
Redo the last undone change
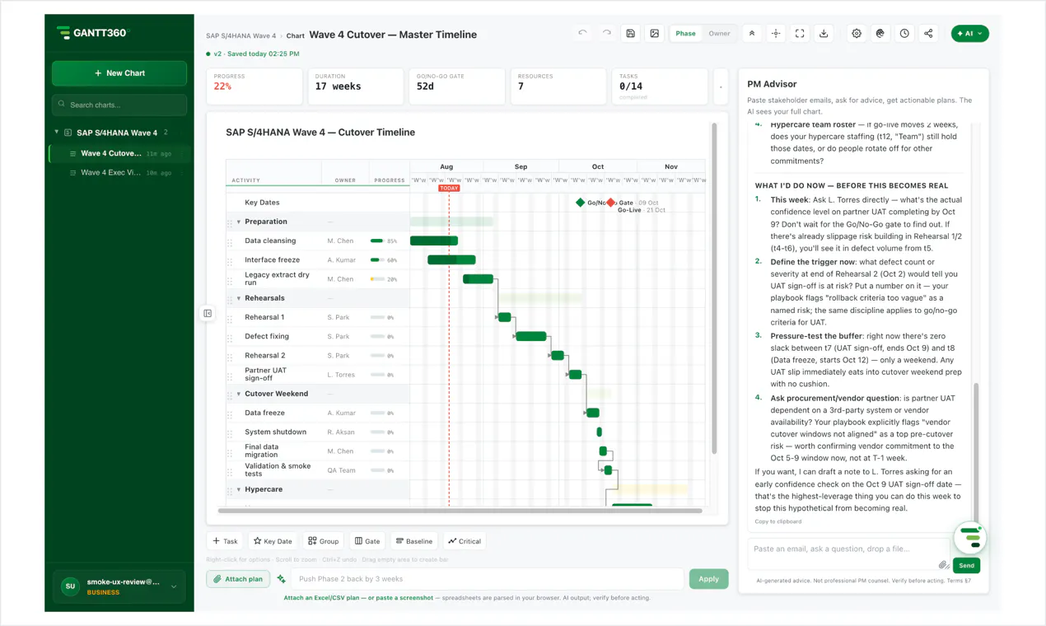click(x=607, y=34)
